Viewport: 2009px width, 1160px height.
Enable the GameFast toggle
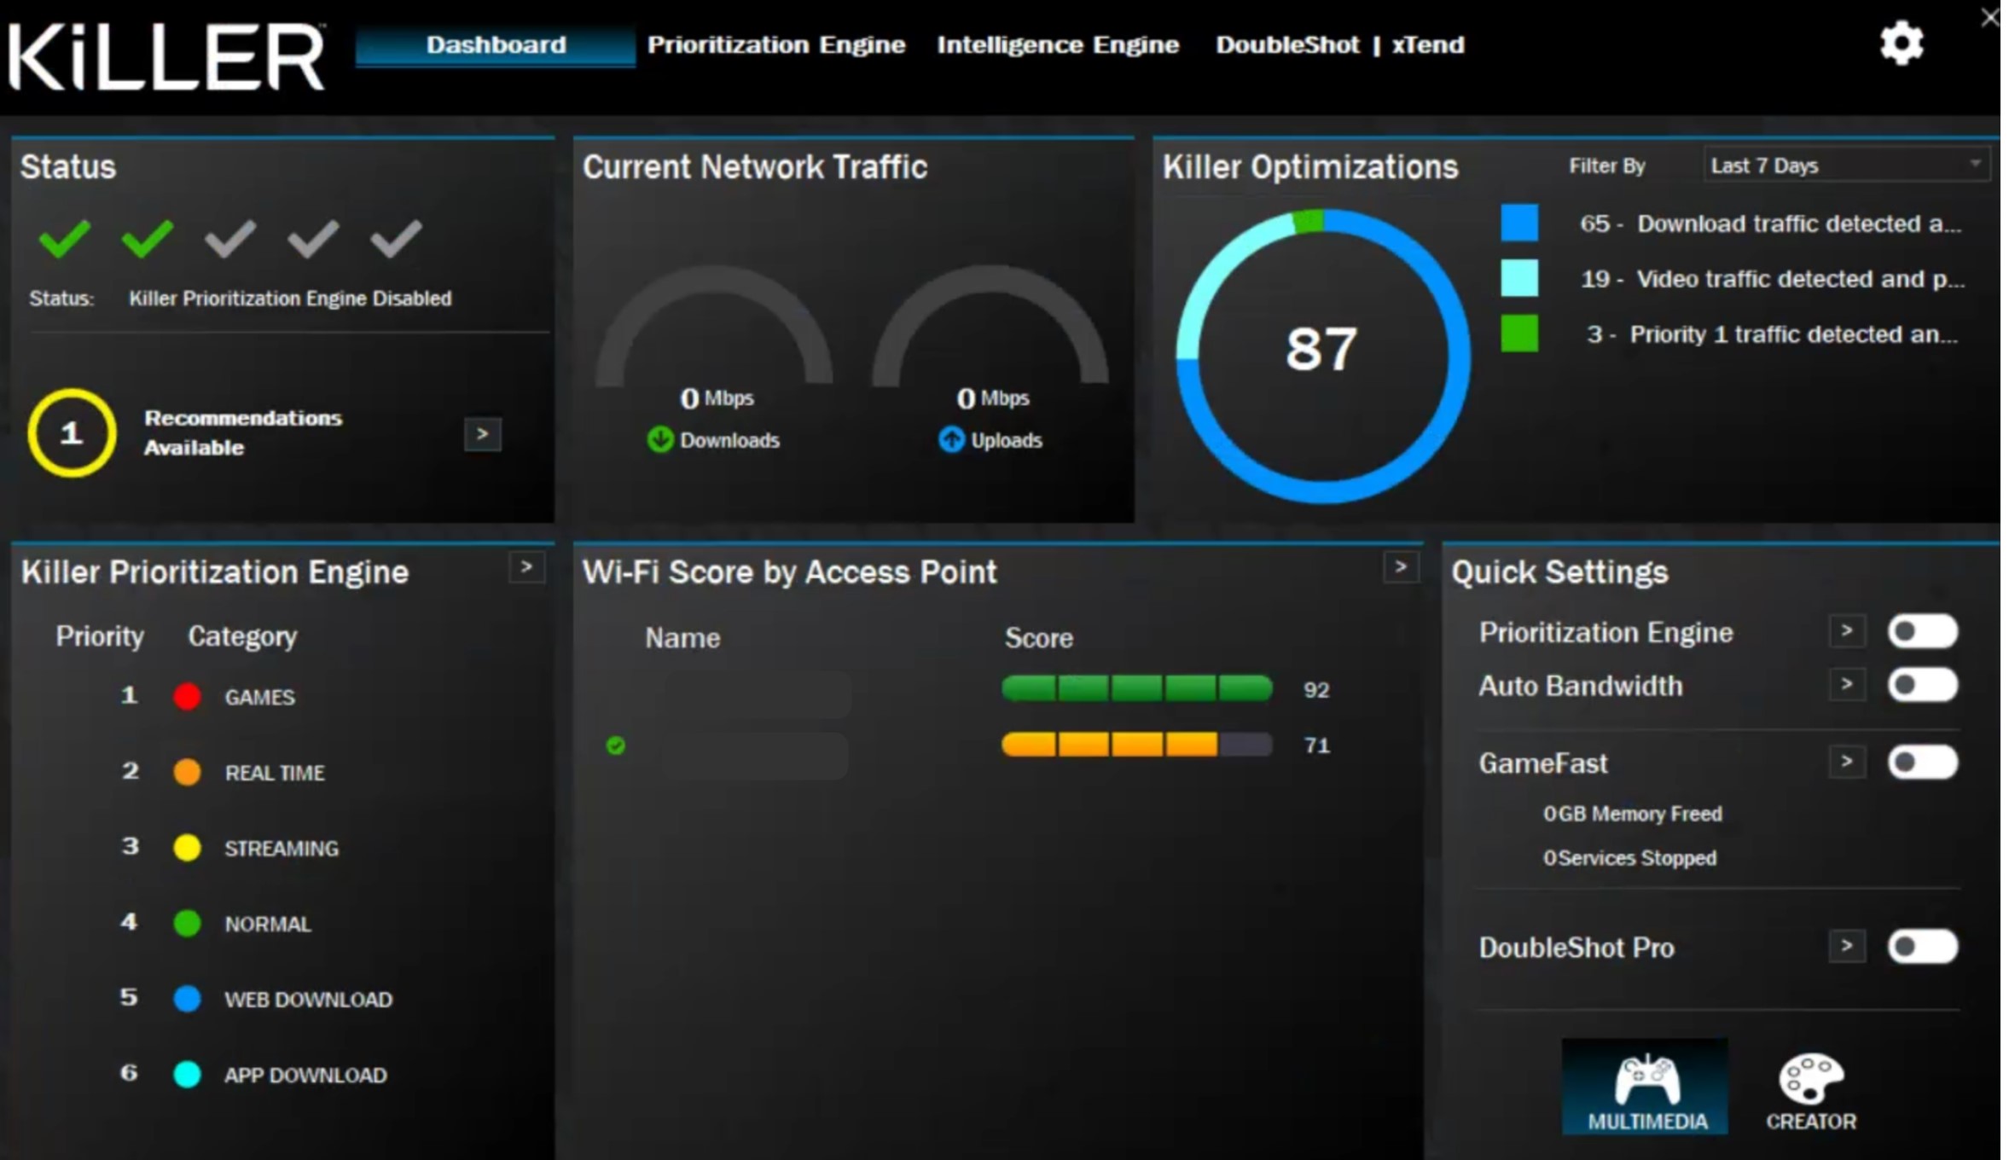(x=1921, y=762)
